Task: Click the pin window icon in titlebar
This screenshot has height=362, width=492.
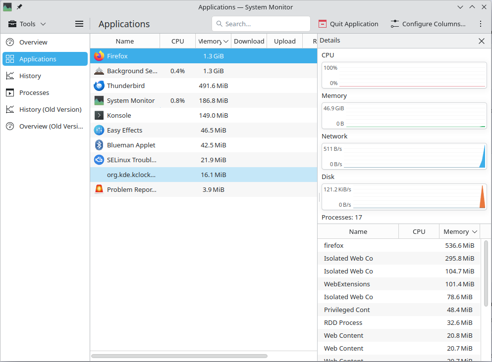Action: point(19,7)
